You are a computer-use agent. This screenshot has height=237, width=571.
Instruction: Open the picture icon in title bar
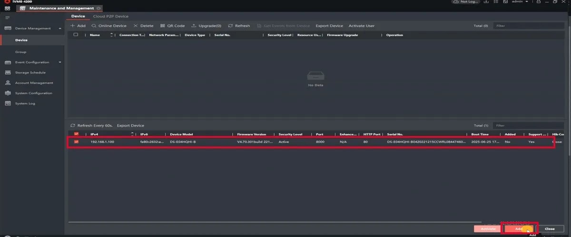click(504, 2)
